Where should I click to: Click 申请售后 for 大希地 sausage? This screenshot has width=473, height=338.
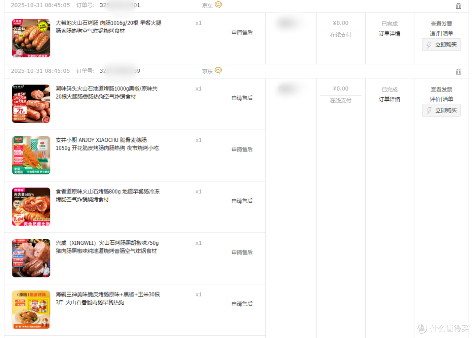click(242, 32)
